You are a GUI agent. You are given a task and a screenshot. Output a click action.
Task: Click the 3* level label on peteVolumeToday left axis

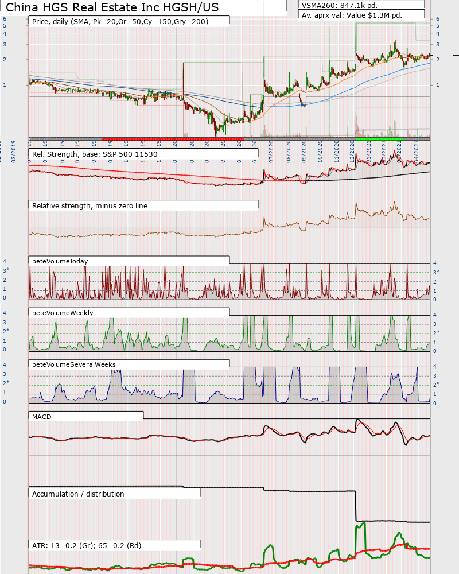[6, 270]
